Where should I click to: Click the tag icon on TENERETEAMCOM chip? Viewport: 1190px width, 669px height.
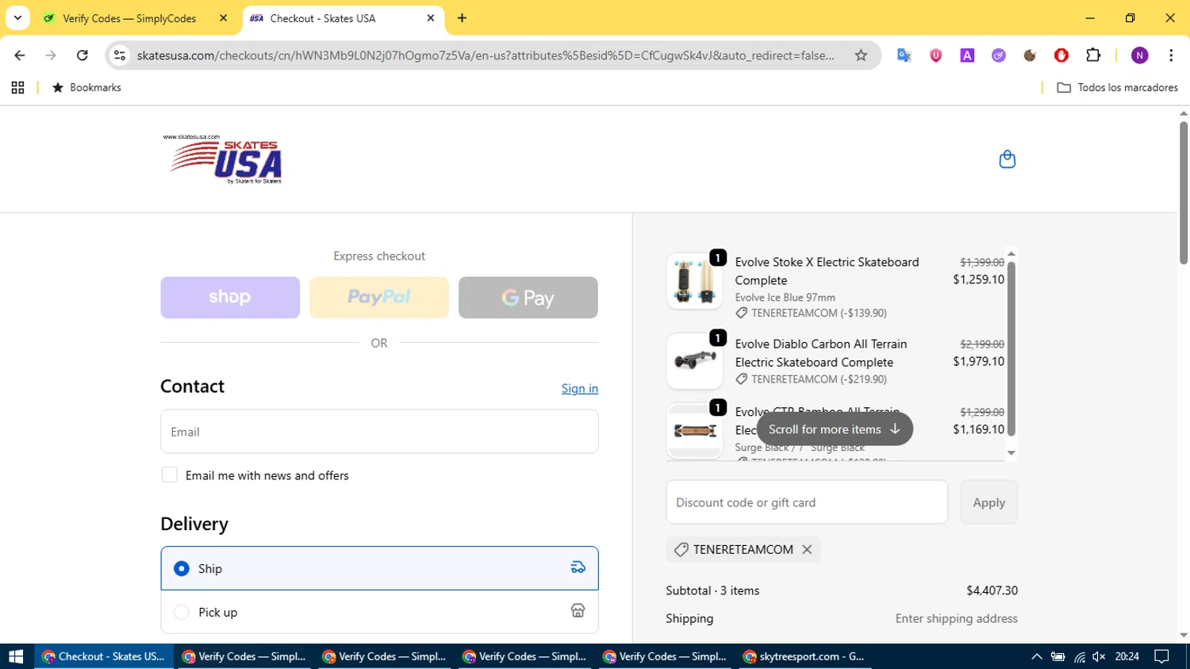point(681,549)
